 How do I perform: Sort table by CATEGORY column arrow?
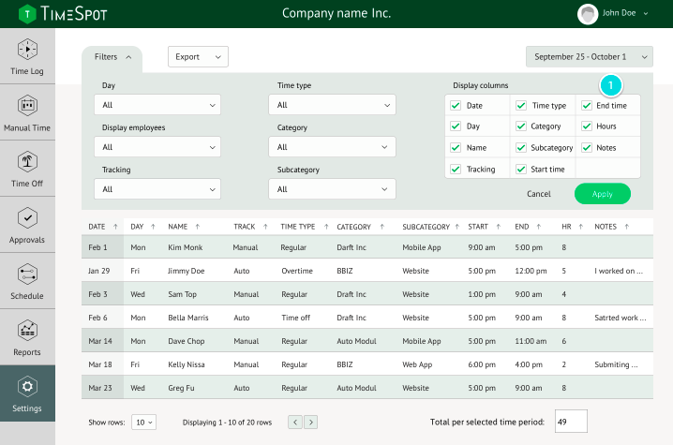pos(382,227)
